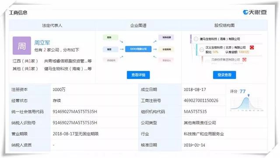Select 汉麻投资集团有限公司 in equity tree

pyautogui.click(x=226, y=60)
